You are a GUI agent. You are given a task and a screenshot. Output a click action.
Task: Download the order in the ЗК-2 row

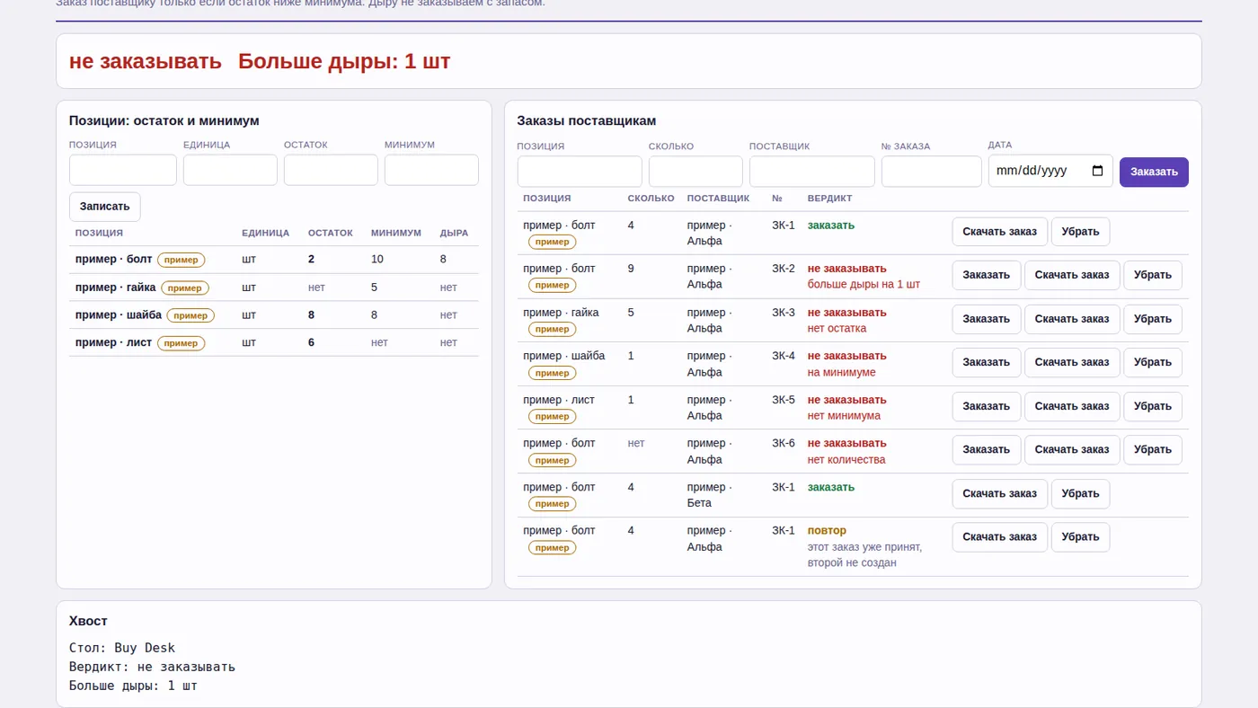[x=1072, y=275]
